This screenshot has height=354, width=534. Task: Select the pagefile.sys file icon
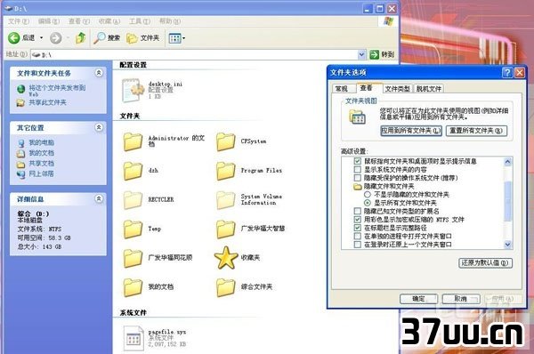[x=133, y=338]
